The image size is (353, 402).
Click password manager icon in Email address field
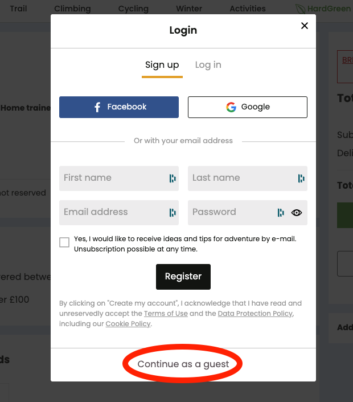pos(173,213)
